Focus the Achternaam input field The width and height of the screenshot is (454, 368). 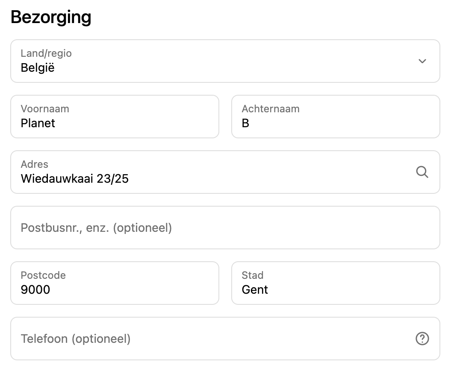pos(336,117)
